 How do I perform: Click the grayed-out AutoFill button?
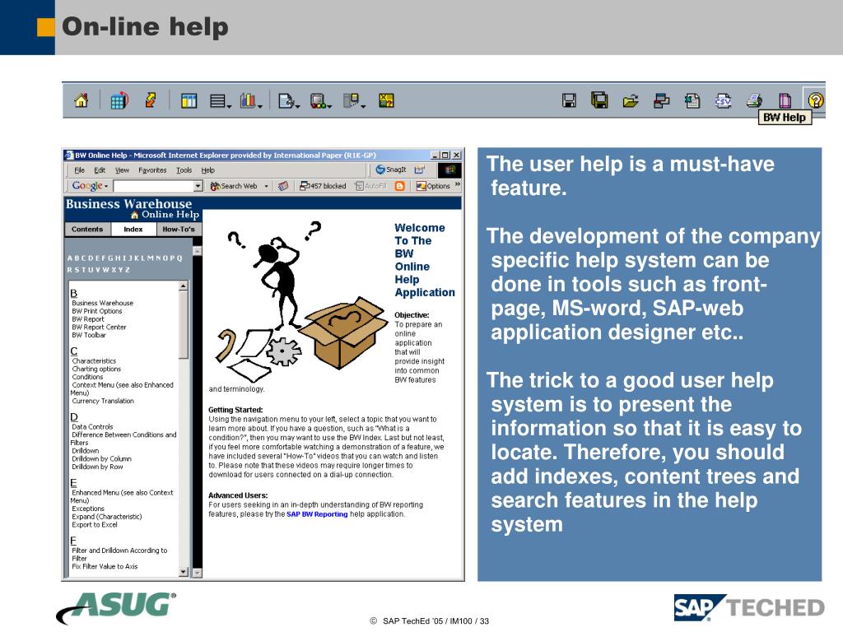[371, 186]
